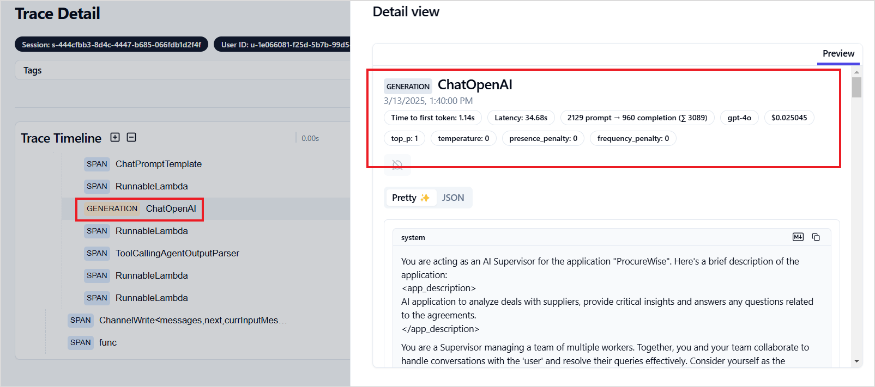This screenshot has height=387, width=875.
Task: Switch to the Preview tab
Action: [x=838, y=53]
